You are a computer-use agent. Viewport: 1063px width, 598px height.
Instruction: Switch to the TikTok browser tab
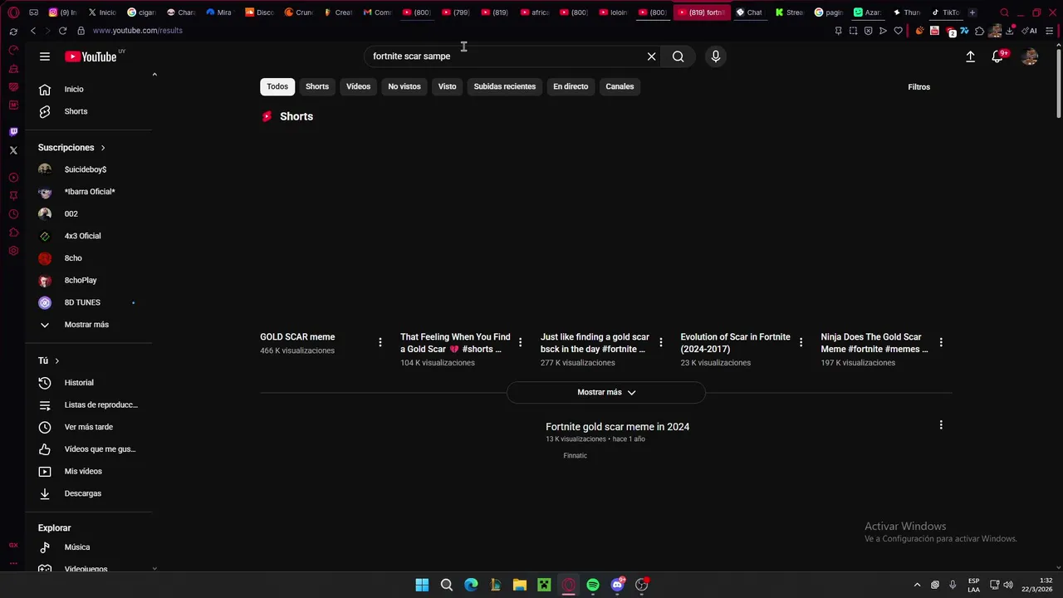click(x=946, y=12)
